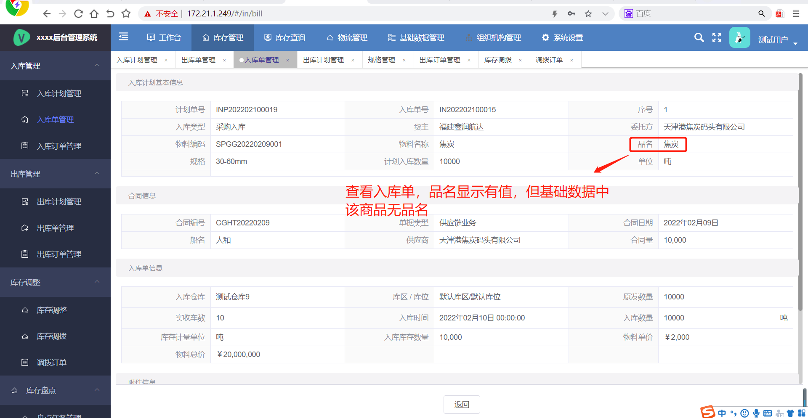Close the 出库单管理 tab

(224, 60)
